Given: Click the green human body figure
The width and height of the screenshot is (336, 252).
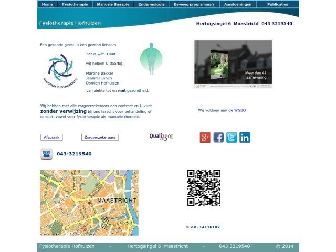Looking at the screenshot, I should (151, 59).
